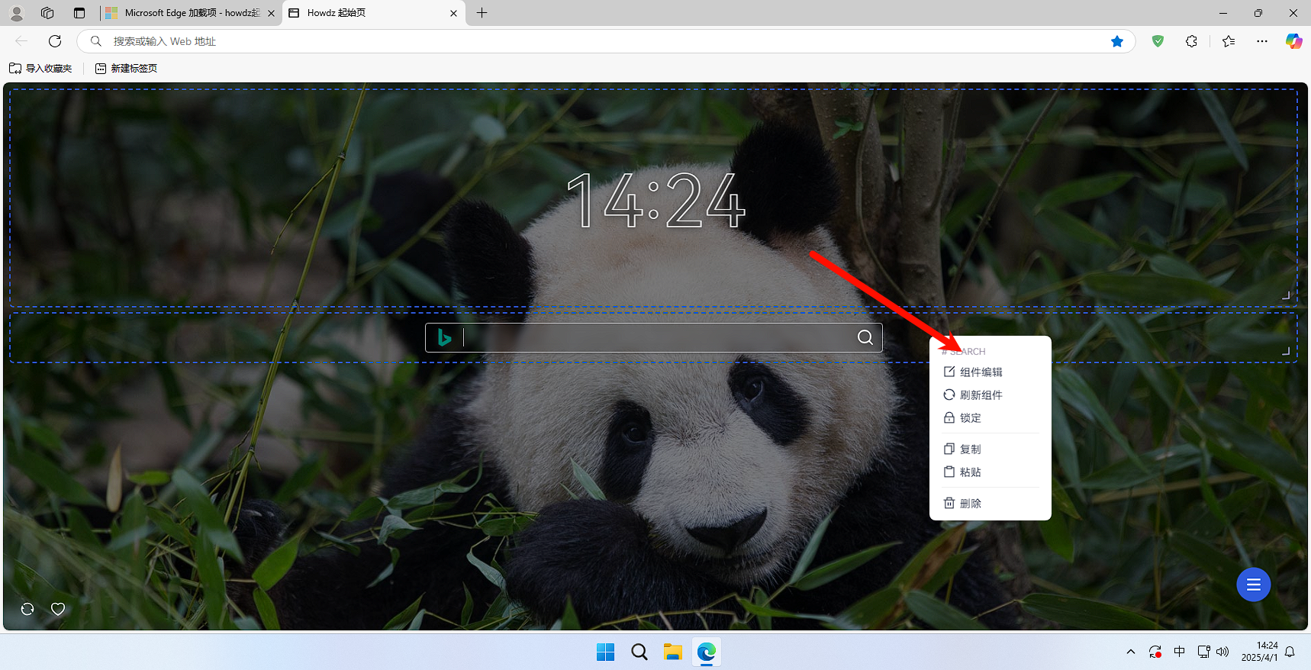Click the 14:24 clock widget
Viewport: 1311px width, 670px height.
click(x=655, y=201)
